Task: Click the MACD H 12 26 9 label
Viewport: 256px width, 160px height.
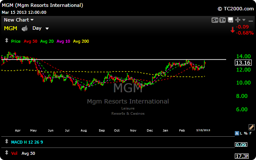Action: point(27,142)
